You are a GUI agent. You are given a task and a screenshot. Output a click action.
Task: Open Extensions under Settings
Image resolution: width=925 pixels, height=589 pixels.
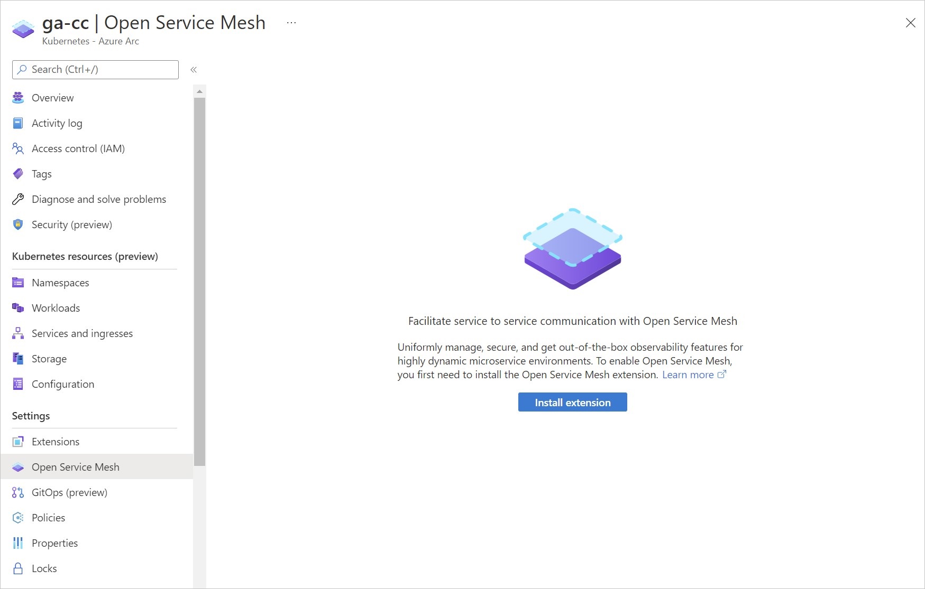click(x=97, y=442)
